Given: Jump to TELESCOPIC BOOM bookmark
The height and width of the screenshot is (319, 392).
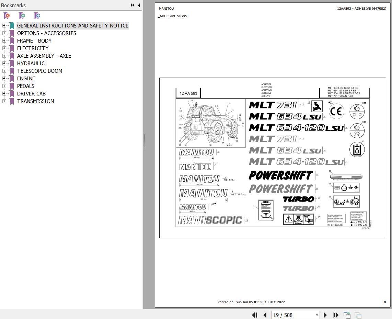Looking at the screenshot, I should (39, 71).
